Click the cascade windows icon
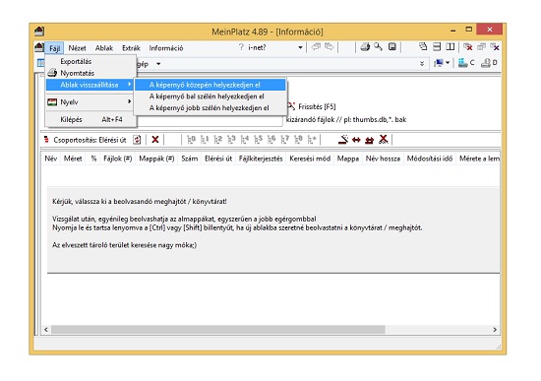 [423, 47]
